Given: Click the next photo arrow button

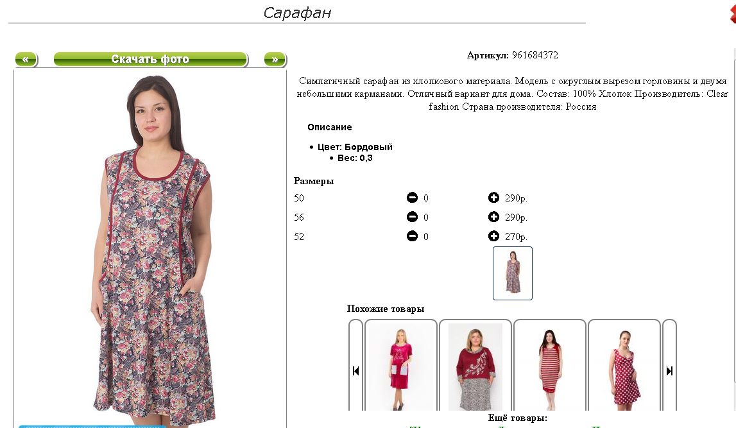Looking at the screenshot, I should [x=275, y=60].
